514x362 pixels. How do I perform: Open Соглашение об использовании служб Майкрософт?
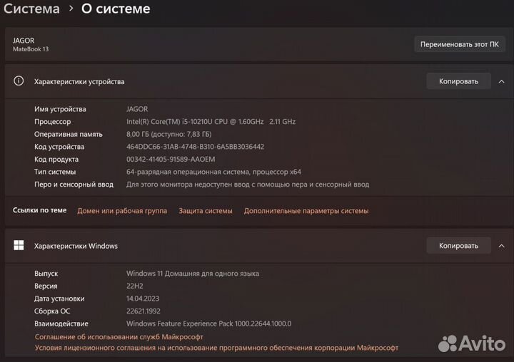pyautogui.click(x=119, y=337)
